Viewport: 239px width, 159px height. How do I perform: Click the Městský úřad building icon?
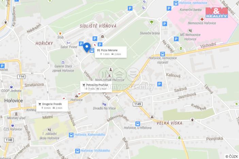point(16,114)
